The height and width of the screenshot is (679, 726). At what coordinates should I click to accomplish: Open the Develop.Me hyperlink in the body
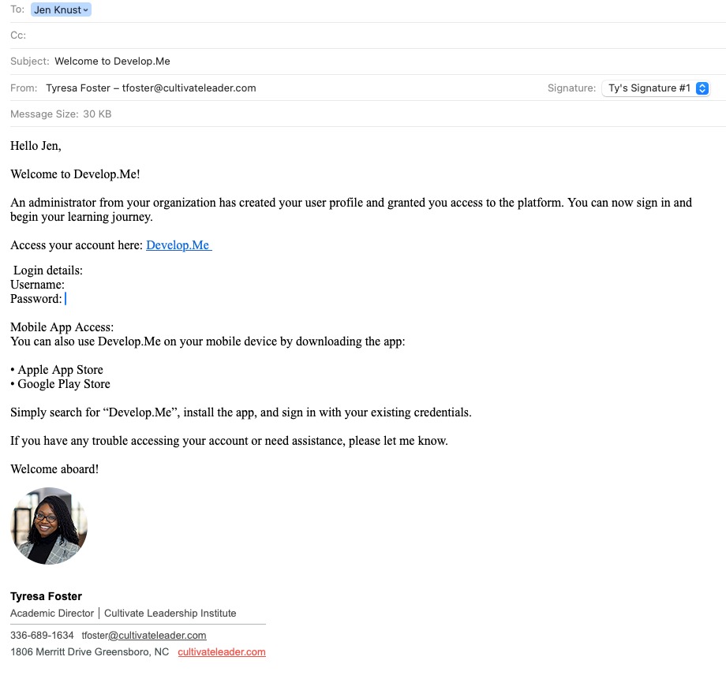(178, 245)
